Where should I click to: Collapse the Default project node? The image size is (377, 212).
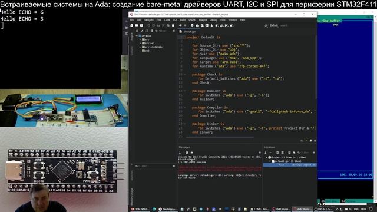[137, 35]
